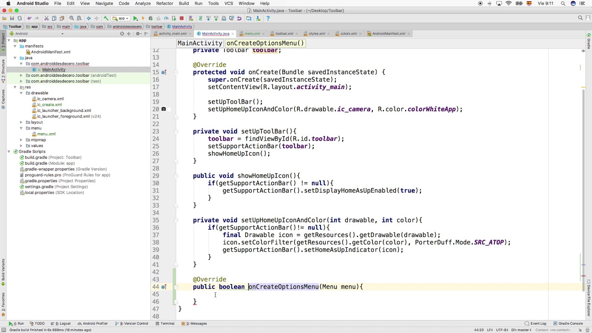592x333 pixels.
Task: Expand the androidTest package
Action: [21, 75]
